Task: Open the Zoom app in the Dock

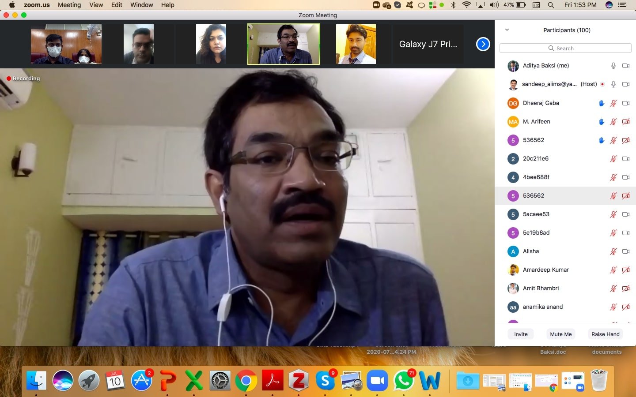Action: 377,380
